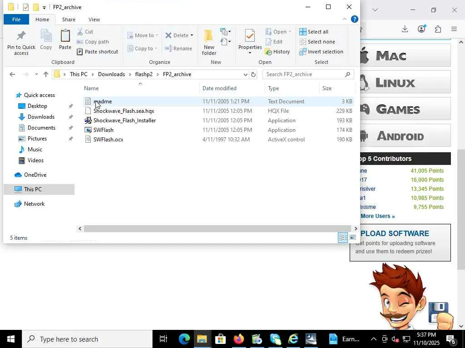Click the Games category button
This screenshot has height=348, width=465.
pyautogui.click(x=406, y=109)
